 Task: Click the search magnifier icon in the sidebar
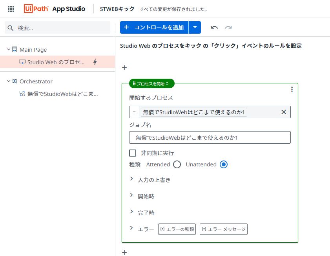(10, 27)
